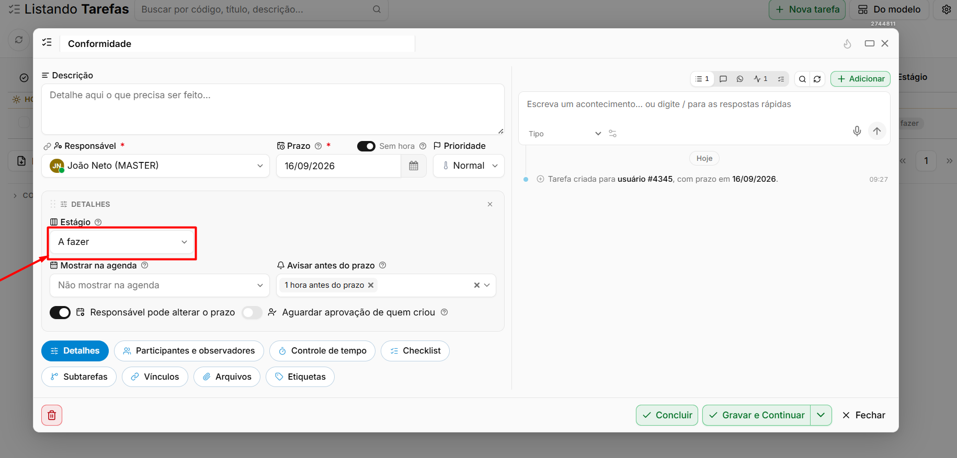
Task: Remove the '1 hora antes do prazo' tag
Action: click(371, 285)
